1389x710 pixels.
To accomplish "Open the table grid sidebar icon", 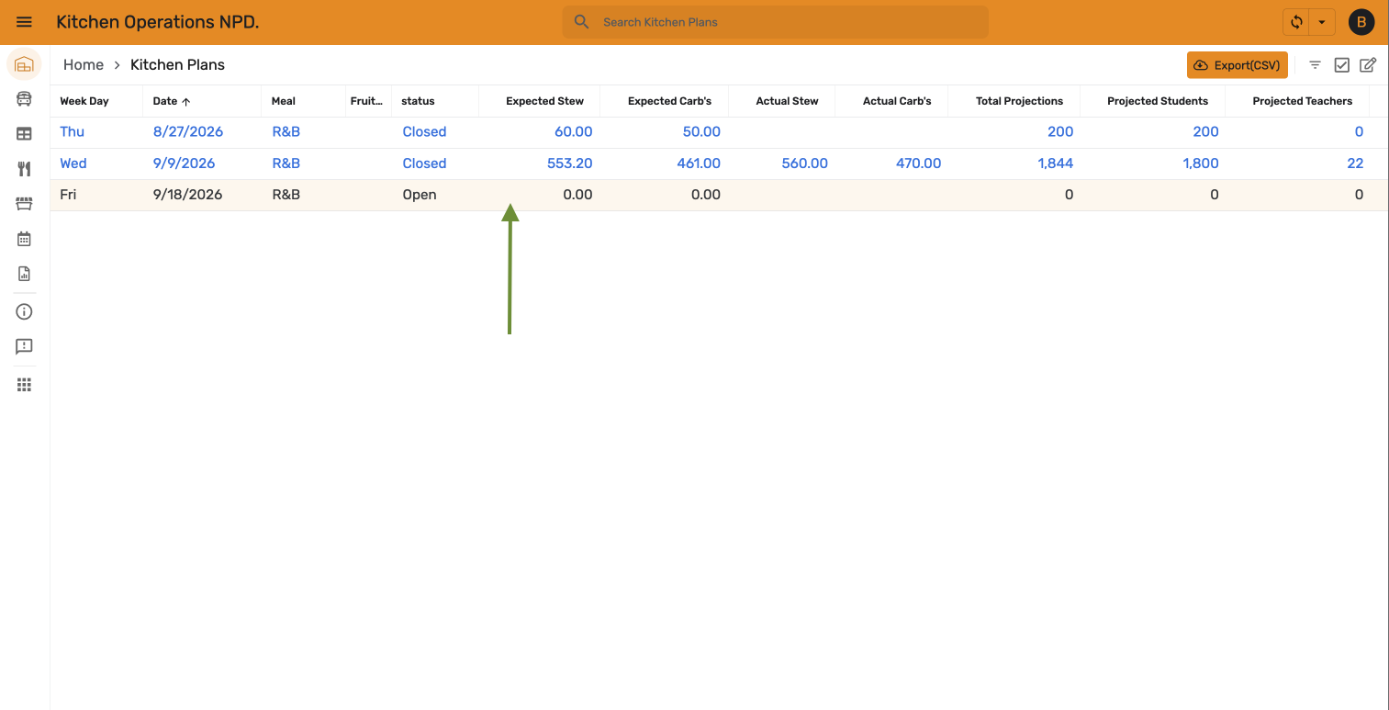I will 24,134.
